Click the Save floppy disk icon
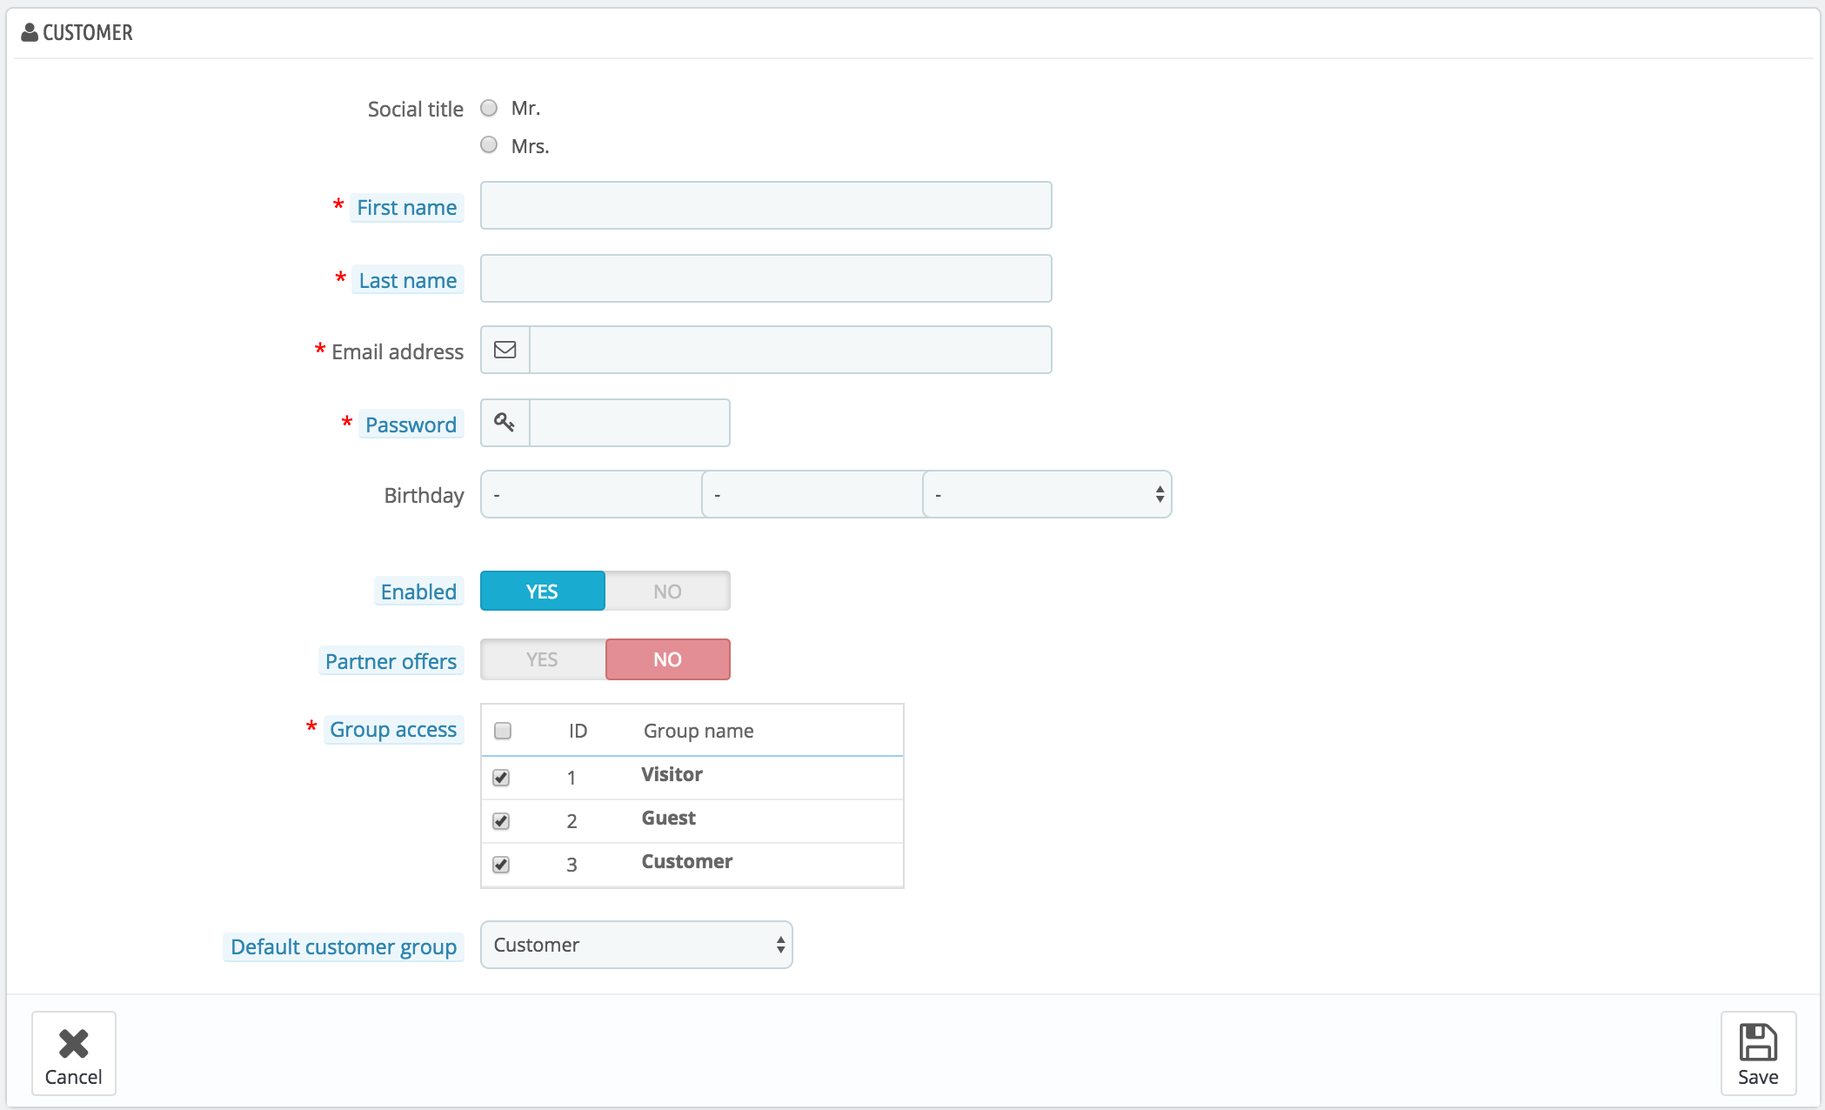 [1758, 1042]
